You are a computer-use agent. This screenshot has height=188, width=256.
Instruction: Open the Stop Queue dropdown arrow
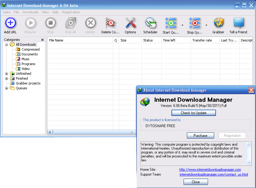tap(206, 25)
